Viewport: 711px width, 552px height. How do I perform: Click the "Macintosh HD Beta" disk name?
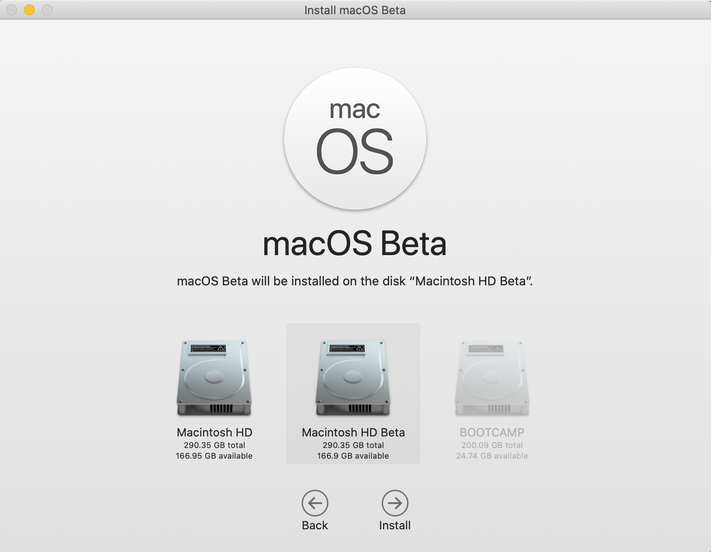[x=353, y=432]
